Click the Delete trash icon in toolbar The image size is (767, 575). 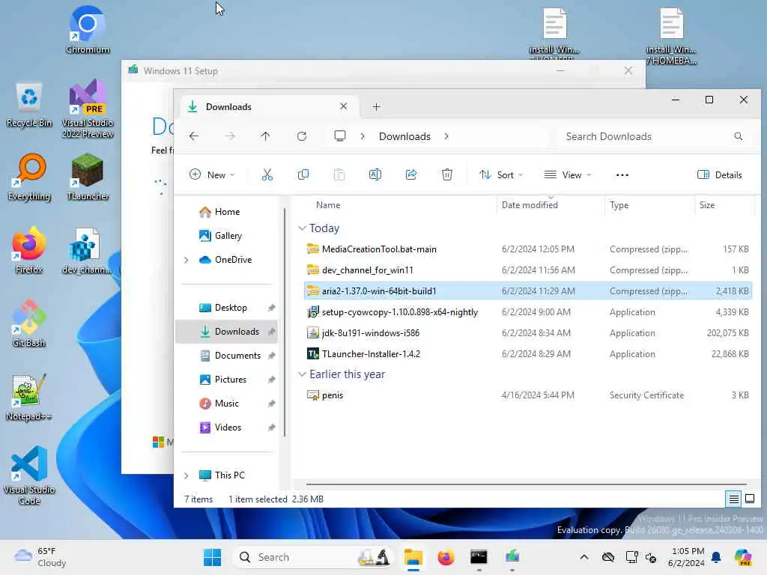[x=447, y=174]
